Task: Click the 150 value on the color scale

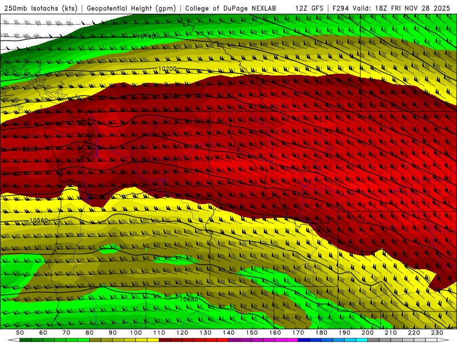Action: (252, 333)
